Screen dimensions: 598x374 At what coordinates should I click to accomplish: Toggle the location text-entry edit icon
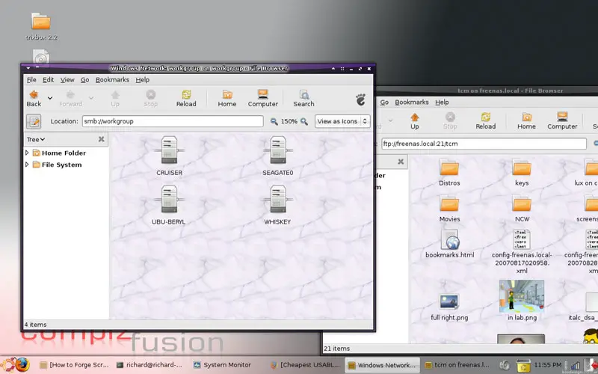pyautogui.click(x=34, y=121)
